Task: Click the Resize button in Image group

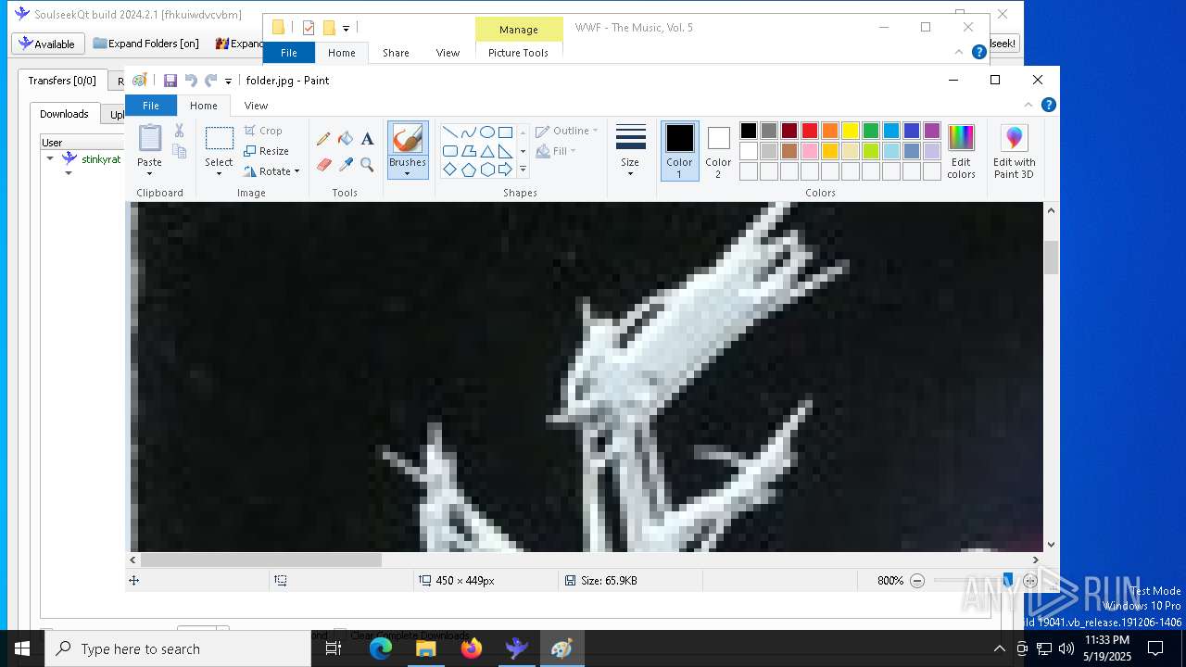Action: point(266,151)
